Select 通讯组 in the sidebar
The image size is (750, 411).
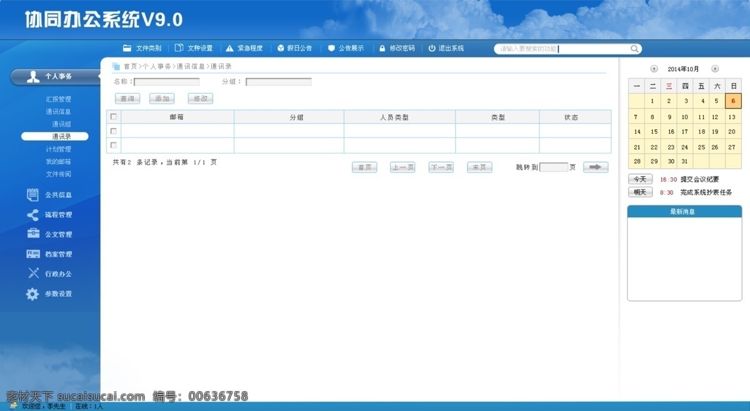[x=61, y=124]
